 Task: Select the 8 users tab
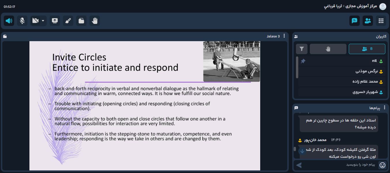367,49
